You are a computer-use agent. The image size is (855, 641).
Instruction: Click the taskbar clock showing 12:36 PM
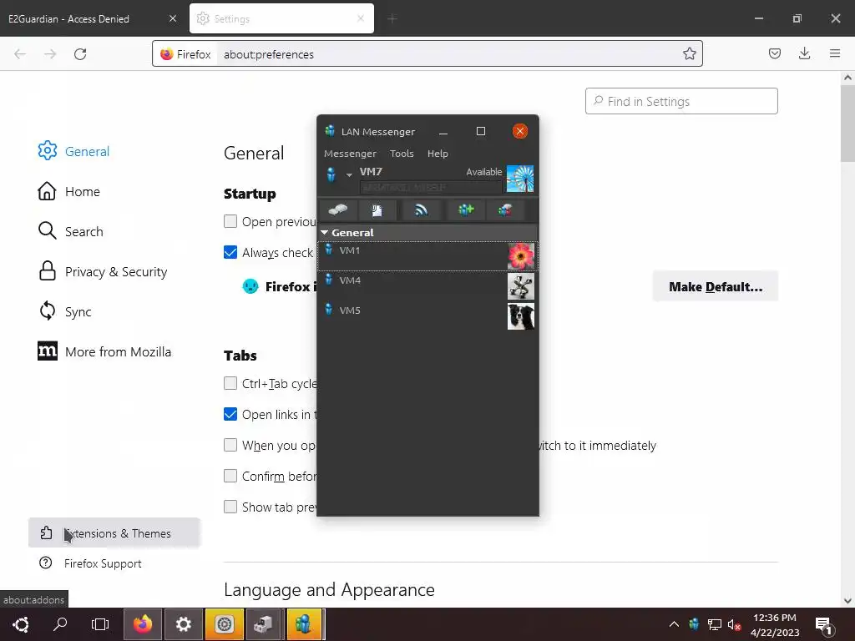pos(774,618)
